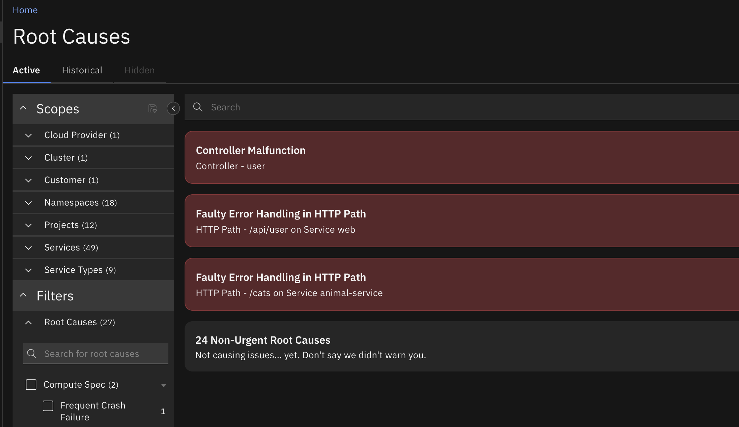Click the magnifier icon in root causes search
Screen dimensions: 739x427
(x=32, y=354)
